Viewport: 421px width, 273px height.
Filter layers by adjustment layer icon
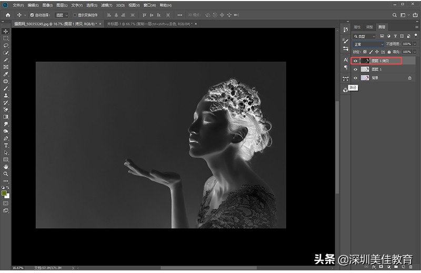pos(388,36)
